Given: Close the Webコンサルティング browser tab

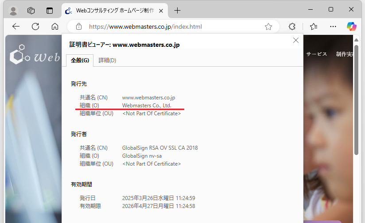Looking at the screenshot, I should click(x=161, y=11).
